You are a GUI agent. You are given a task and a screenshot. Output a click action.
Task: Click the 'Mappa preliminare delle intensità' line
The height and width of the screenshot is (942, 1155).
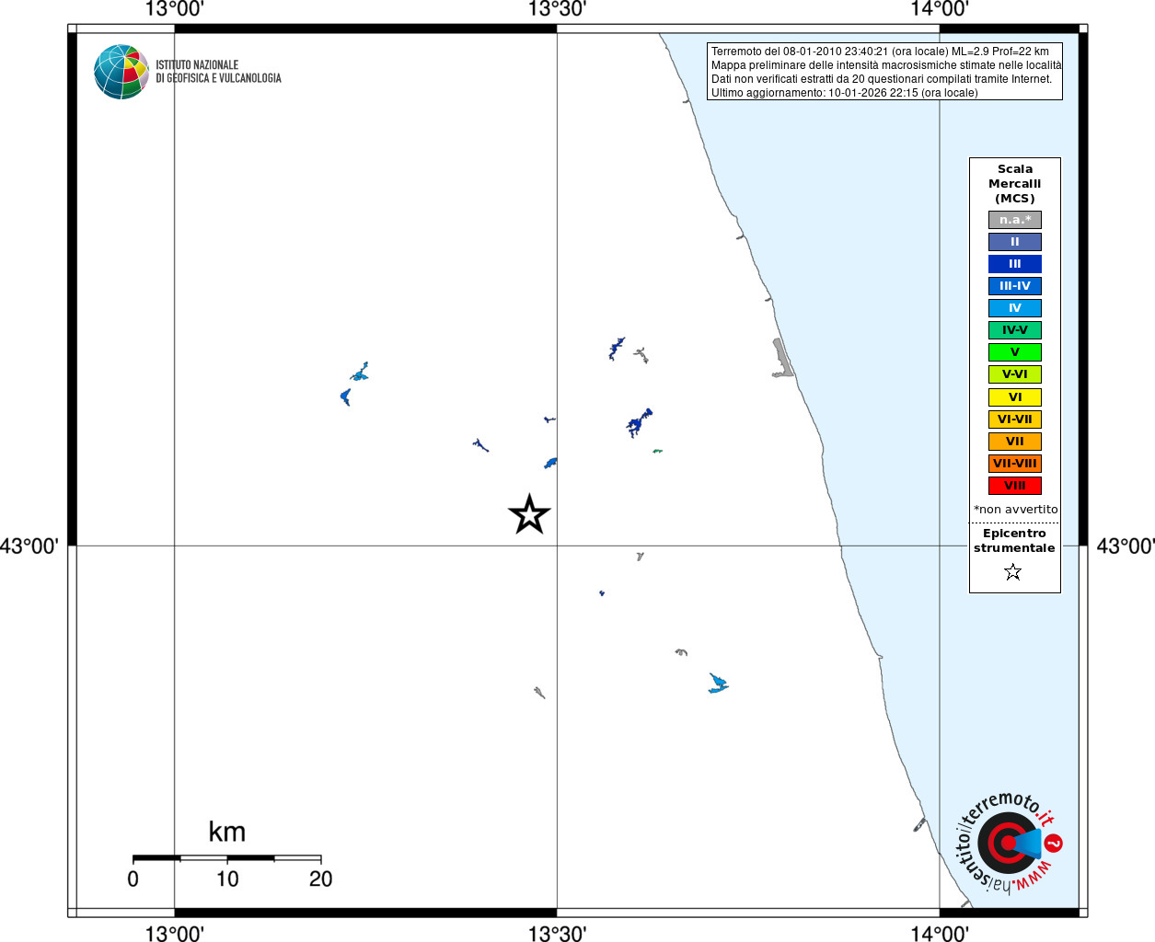pyautogui.click(x=886, y=65)
